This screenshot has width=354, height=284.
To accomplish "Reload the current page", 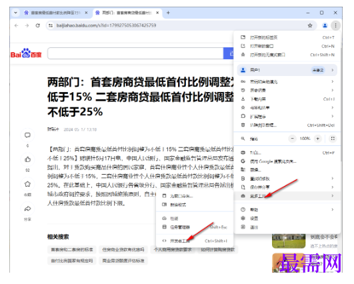I will [x=38, y=25].
